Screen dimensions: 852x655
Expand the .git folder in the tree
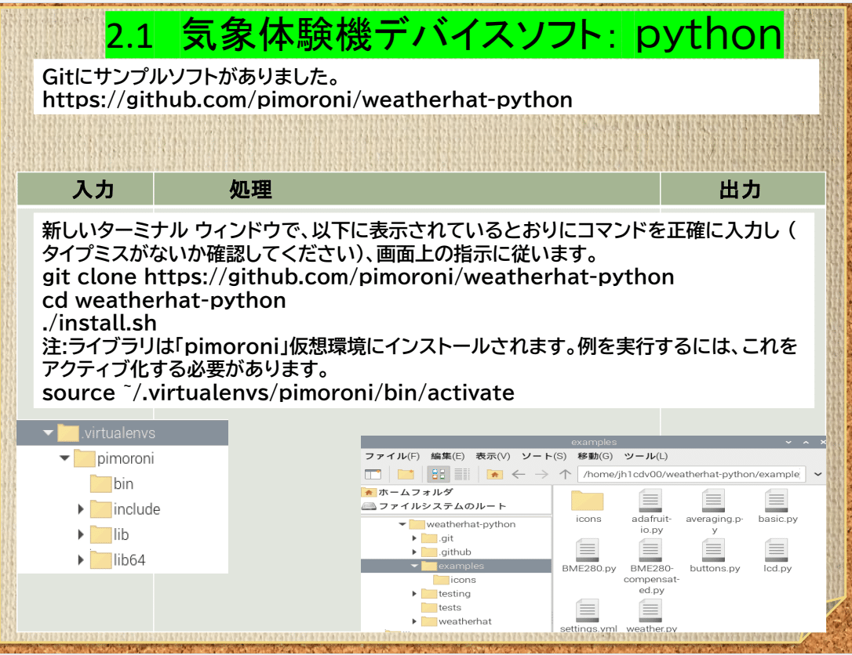pos(414,538)
